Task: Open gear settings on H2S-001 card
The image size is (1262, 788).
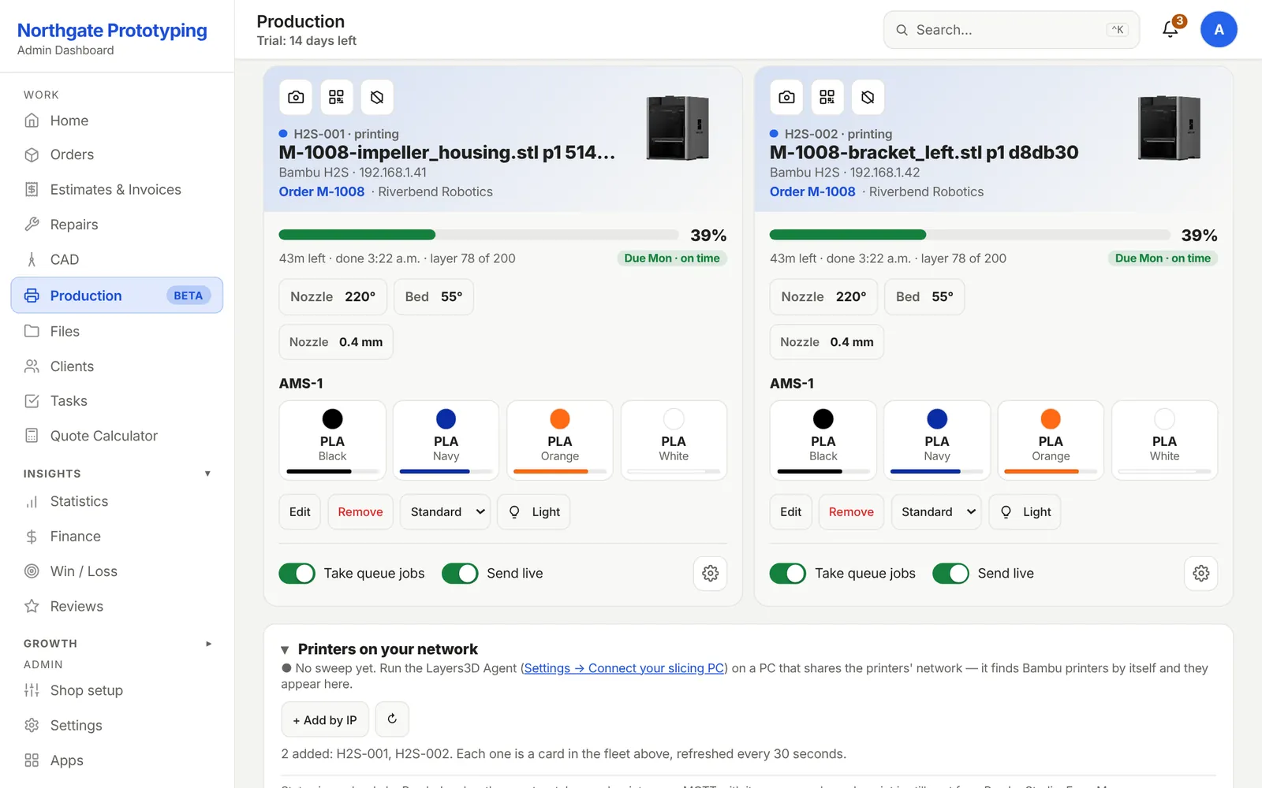Action: [x=710, y=573]
